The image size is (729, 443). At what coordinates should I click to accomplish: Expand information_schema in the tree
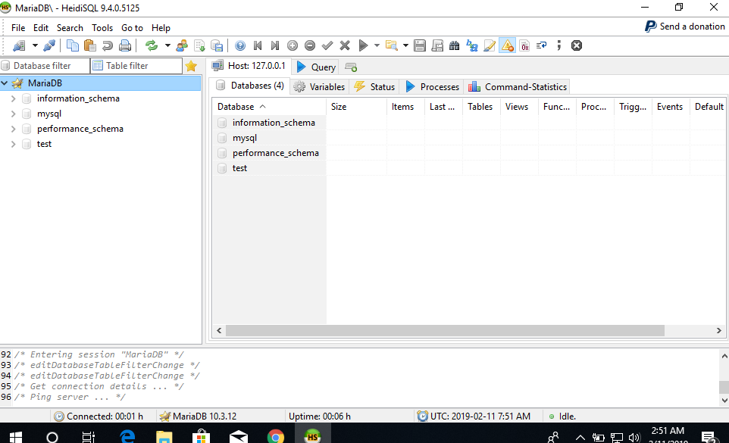(13, 98)
